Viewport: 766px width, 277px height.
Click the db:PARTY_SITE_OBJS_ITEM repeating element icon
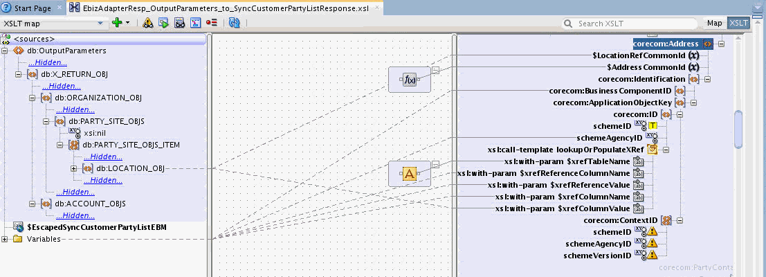pyautogui.click(x=74, y=145)
